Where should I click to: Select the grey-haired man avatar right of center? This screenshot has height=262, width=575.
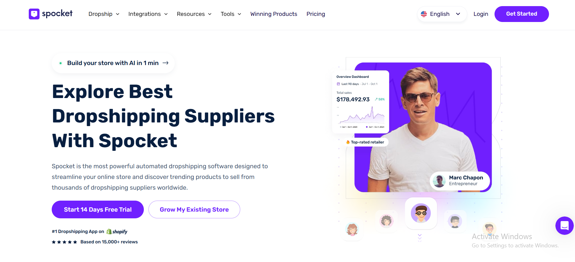(x=455, y=221)
